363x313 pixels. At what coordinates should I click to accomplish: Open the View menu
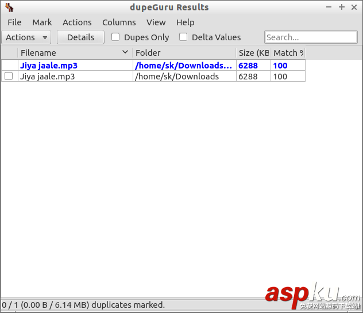coord(156,22)
